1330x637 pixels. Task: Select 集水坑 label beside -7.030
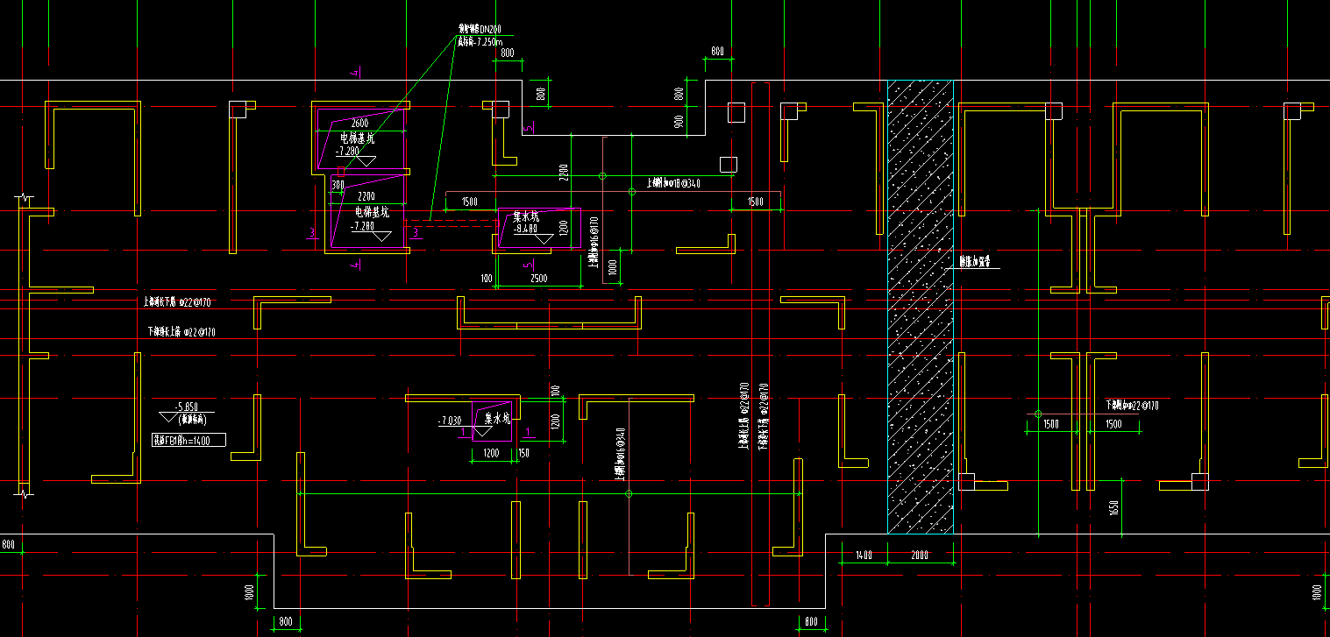[x=497, y=421]
